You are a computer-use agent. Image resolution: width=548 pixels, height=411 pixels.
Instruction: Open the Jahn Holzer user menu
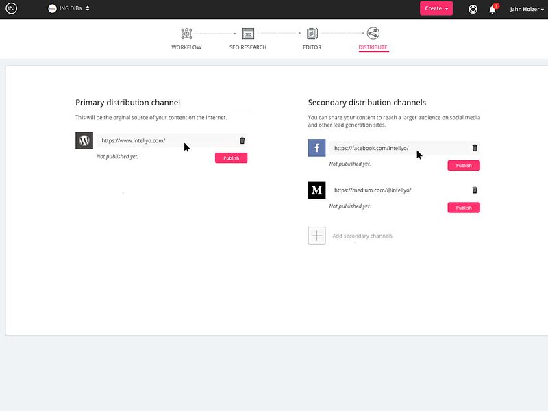coord(527,9)
